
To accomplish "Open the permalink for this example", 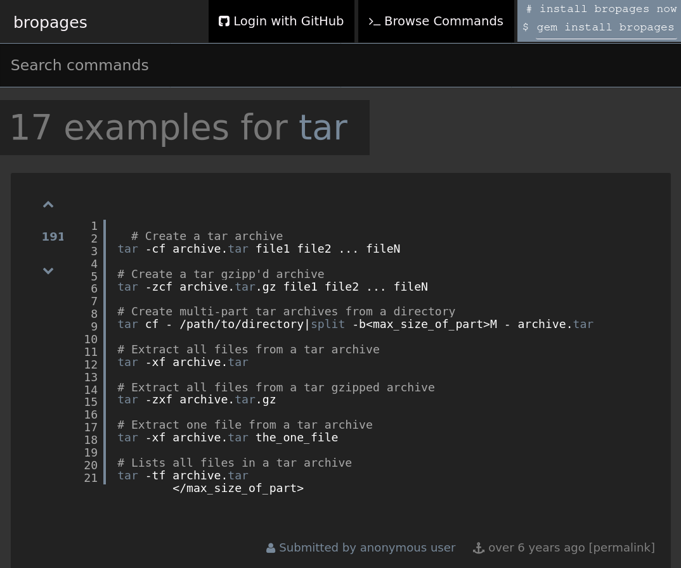I will [621, 548].
